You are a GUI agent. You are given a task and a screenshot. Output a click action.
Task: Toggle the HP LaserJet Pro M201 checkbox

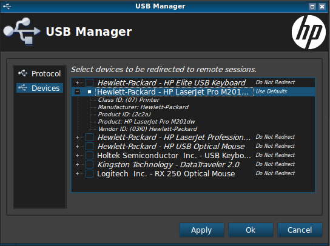(89, 92)
